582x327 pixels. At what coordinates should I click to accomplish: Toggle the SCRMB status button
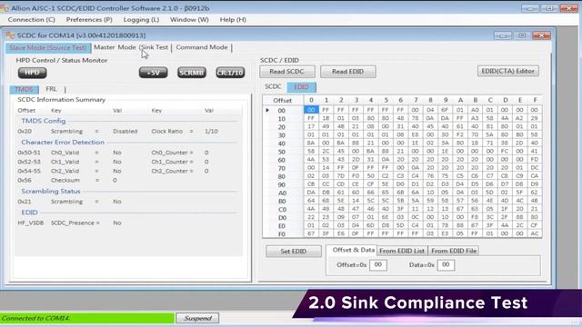click(x=192, y=73)
